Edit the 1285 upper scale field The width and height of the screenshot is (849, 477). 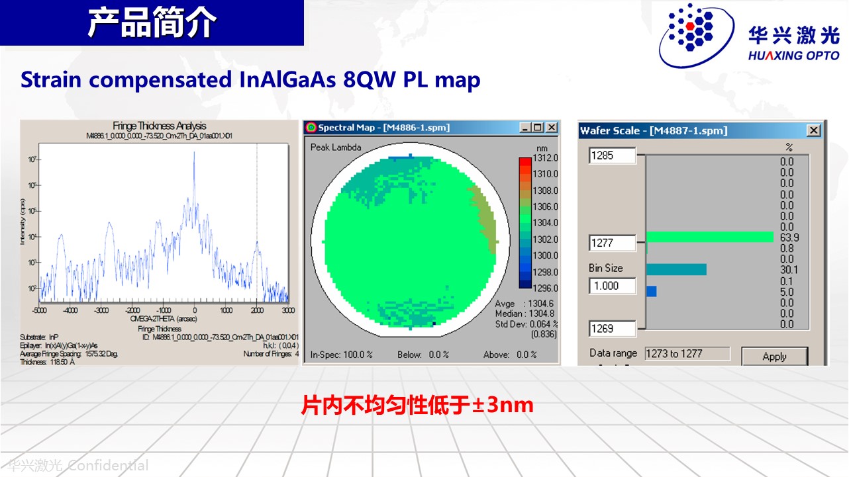click(612, 155)
